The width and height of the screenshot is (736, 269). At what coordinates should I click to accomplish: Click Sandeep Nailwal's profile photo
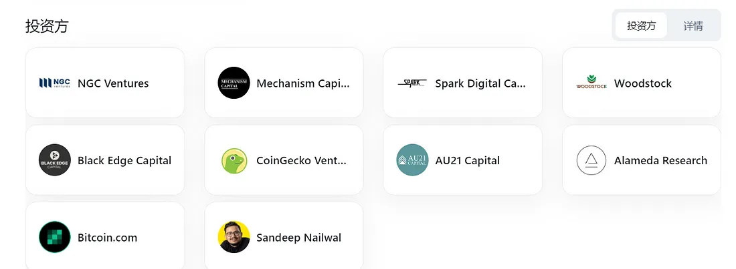tap(234, 237)
